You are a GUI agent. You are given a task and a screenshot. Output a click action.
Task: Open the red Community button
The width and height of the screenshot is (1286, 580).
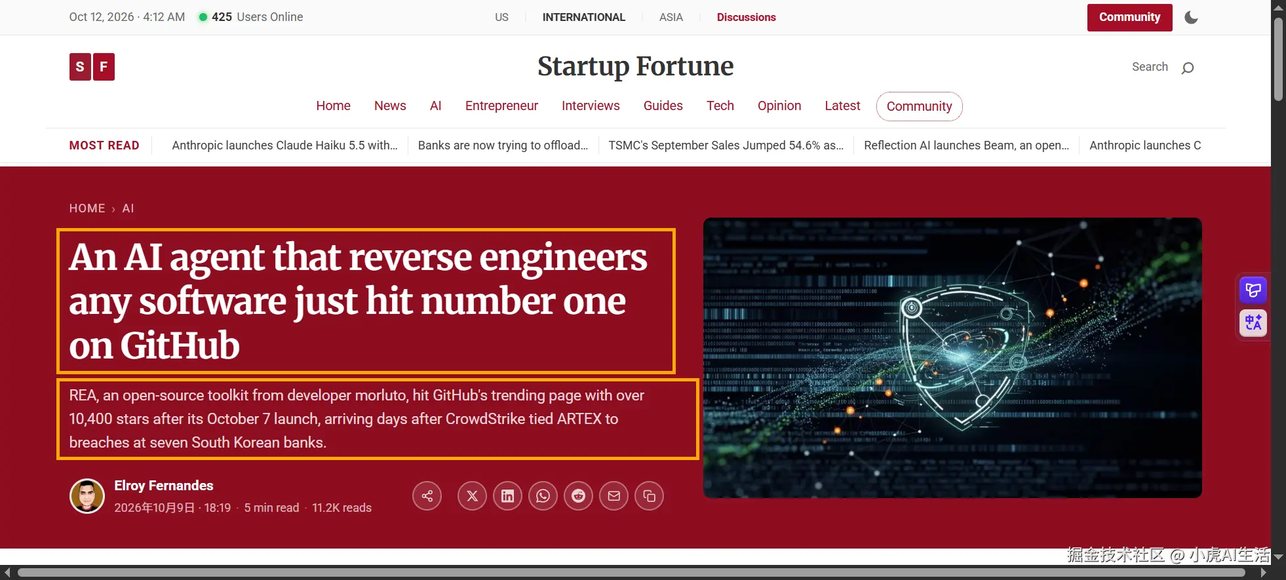click(1129, 18)
